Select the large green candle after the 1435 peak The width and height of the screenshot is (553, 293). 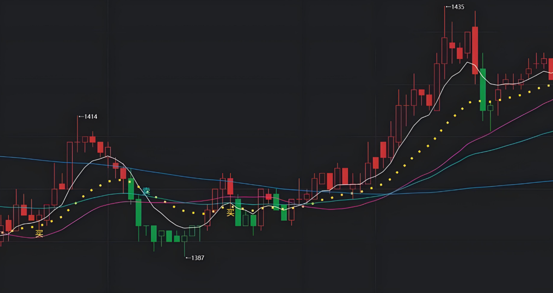tap(483, 90)
